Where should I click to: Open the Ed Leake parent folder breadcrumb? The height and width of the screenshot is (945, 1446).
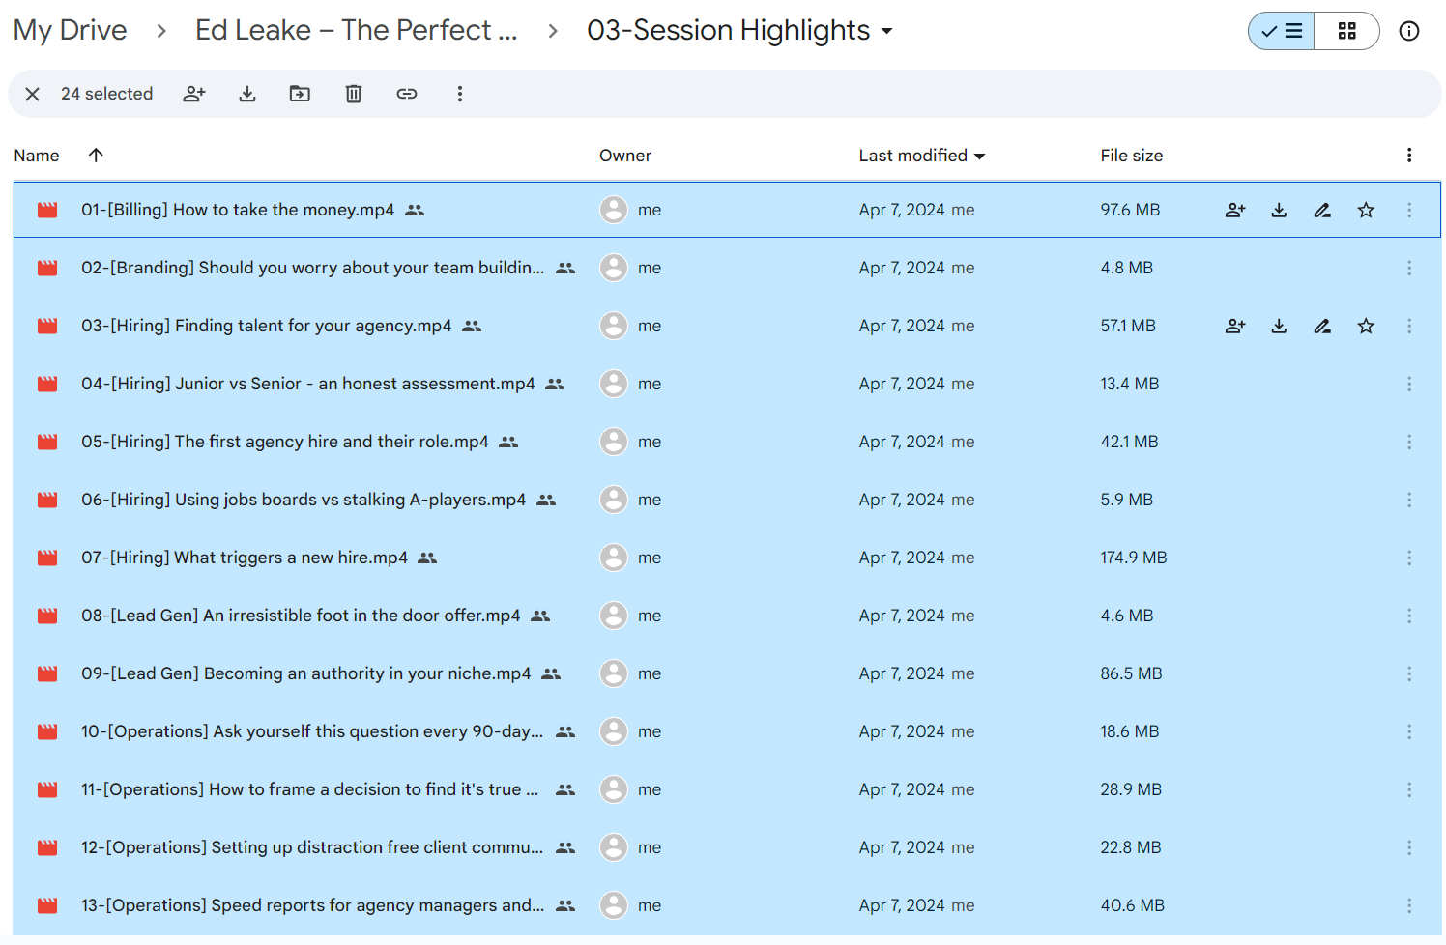(356, 31)
